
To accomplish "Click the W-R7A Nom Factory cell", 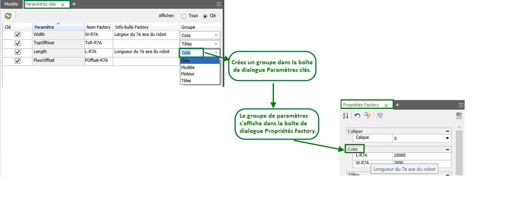I will coord(99,35).
